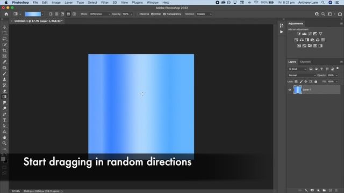344x193 pixels.
Task: Select the Lasso tool
Action: tap(4, 39)
